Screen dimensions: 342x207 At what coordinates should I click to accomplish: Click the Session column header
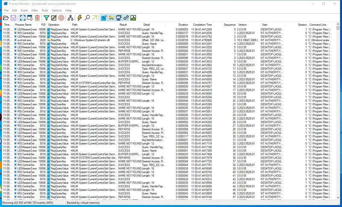(x=296, y=25)
